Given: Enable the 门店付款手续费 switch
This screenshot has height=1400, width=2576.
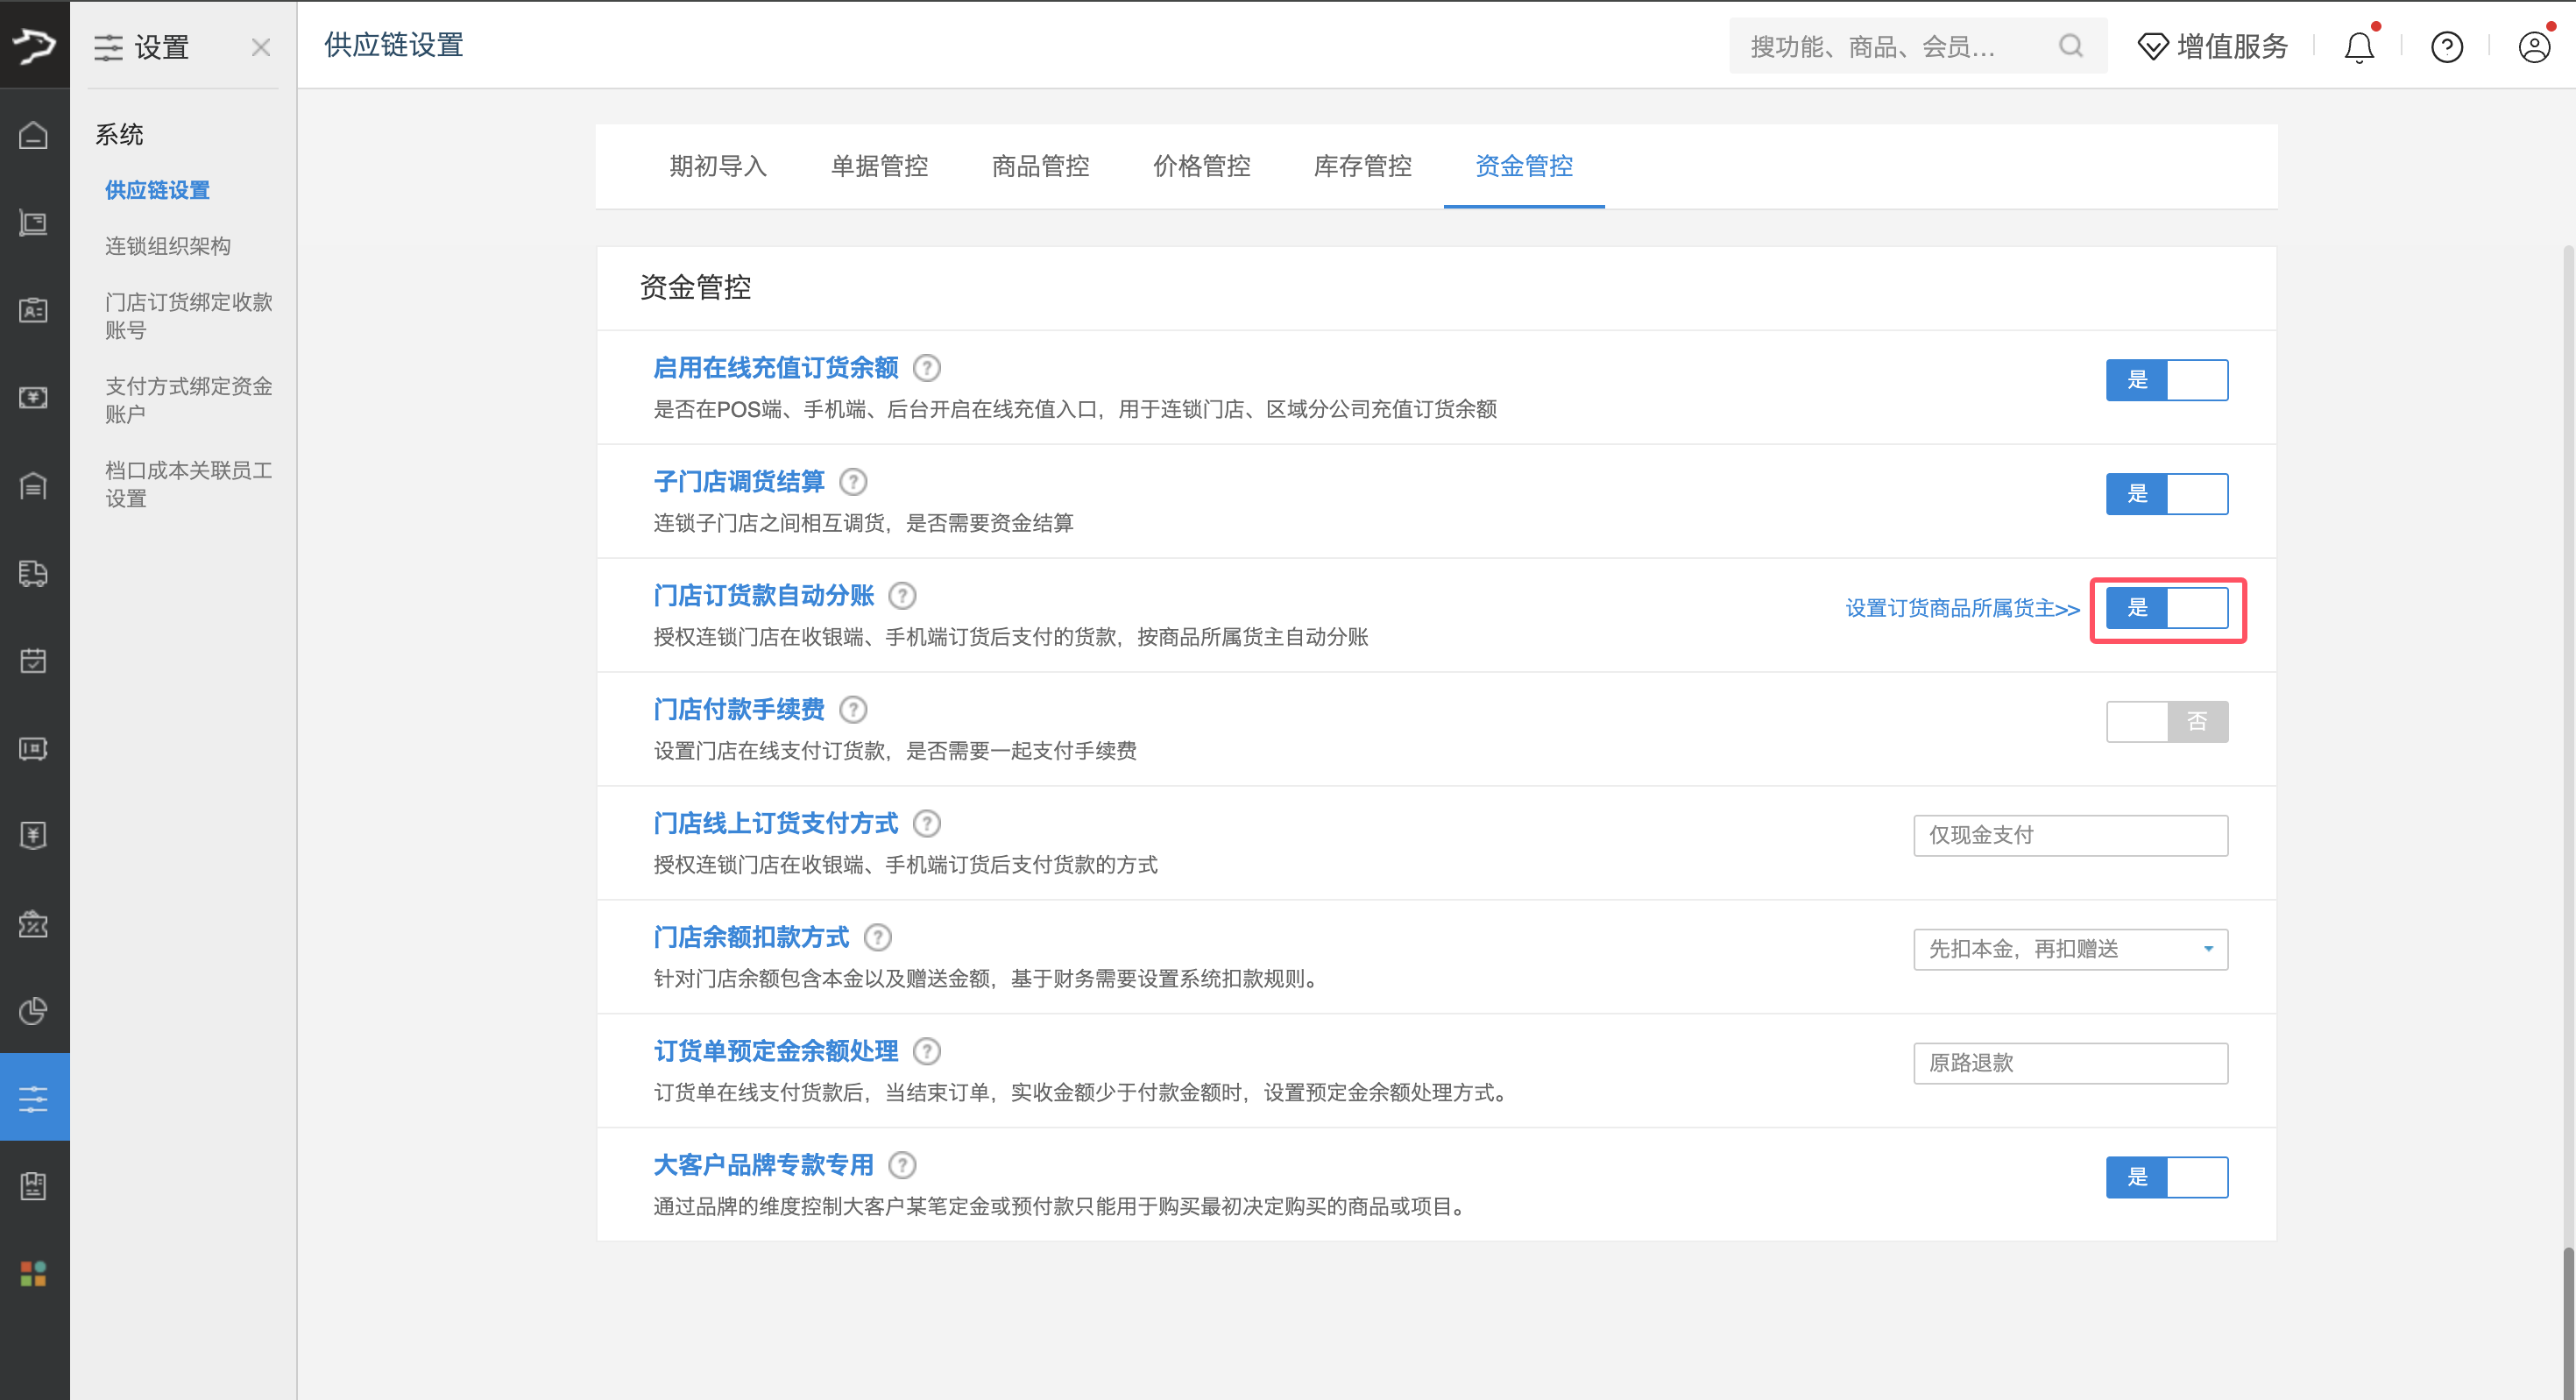Looking at the screenshot, I should 2167,722.
